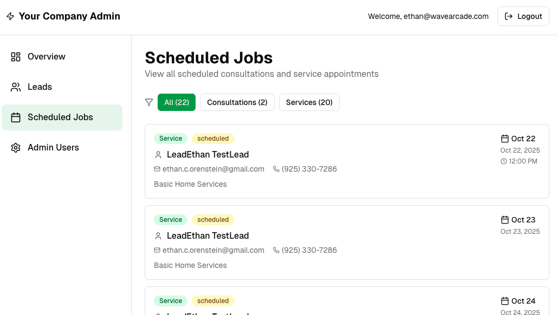
Task: Select the Overview grid icon in sidebar
Action: click(16, 56)
